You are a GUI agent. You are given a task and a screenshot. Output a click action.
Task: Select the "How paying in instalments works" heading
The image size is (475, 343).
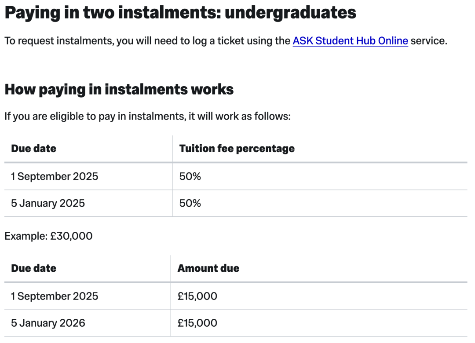[x=119, y=89]
